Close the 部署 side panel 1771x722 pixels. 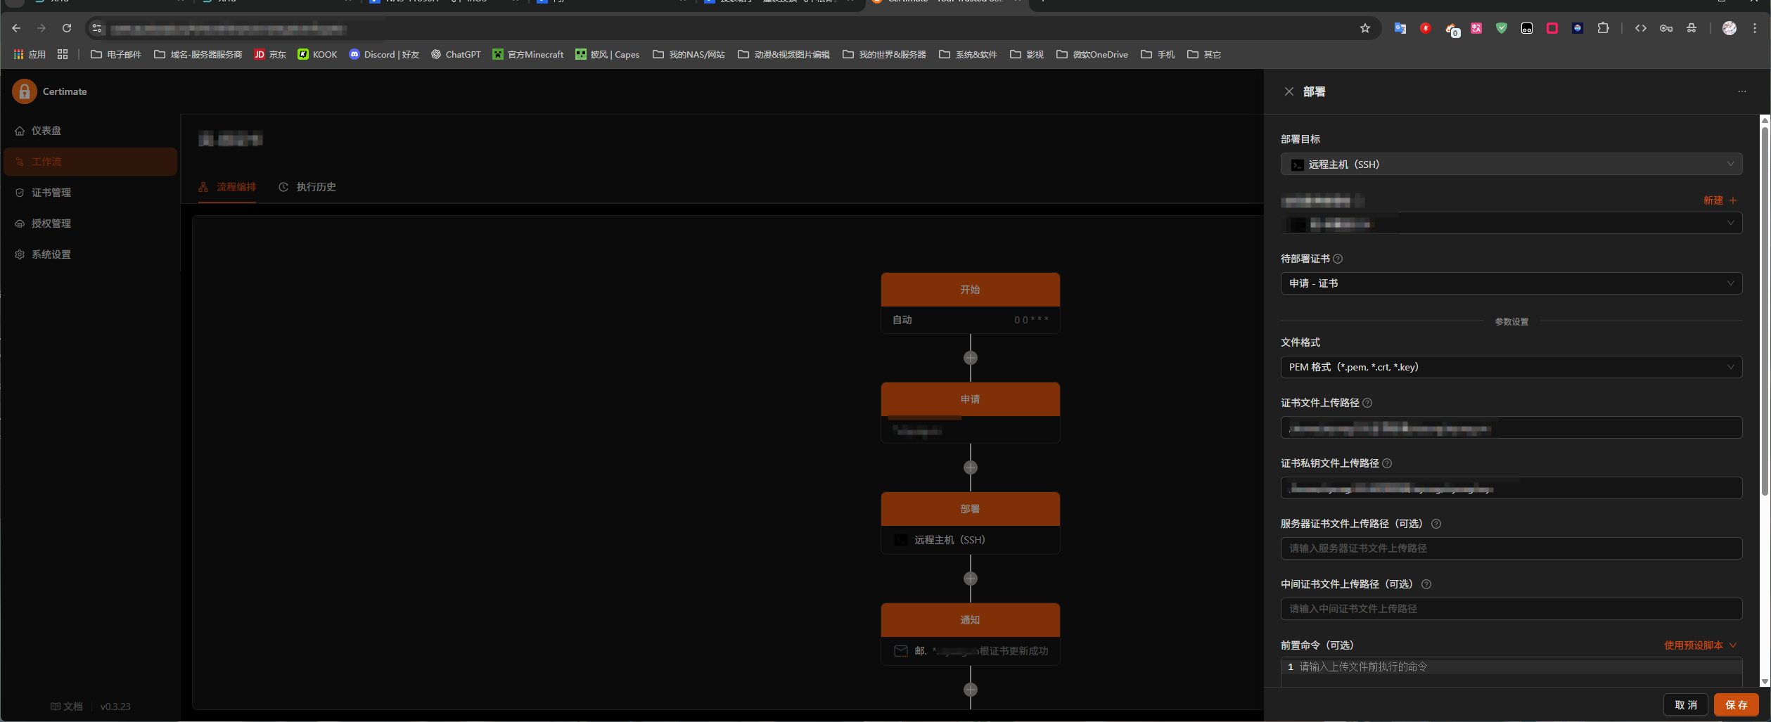point(1289,91)
